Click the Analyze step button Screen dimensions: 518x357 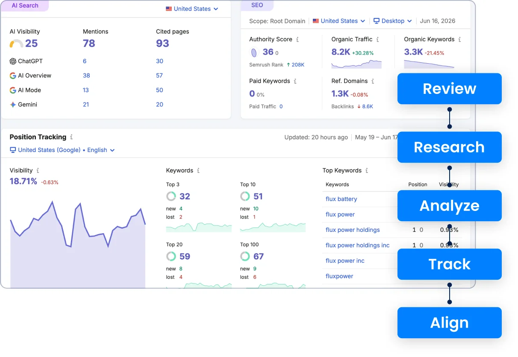[450, 206]
